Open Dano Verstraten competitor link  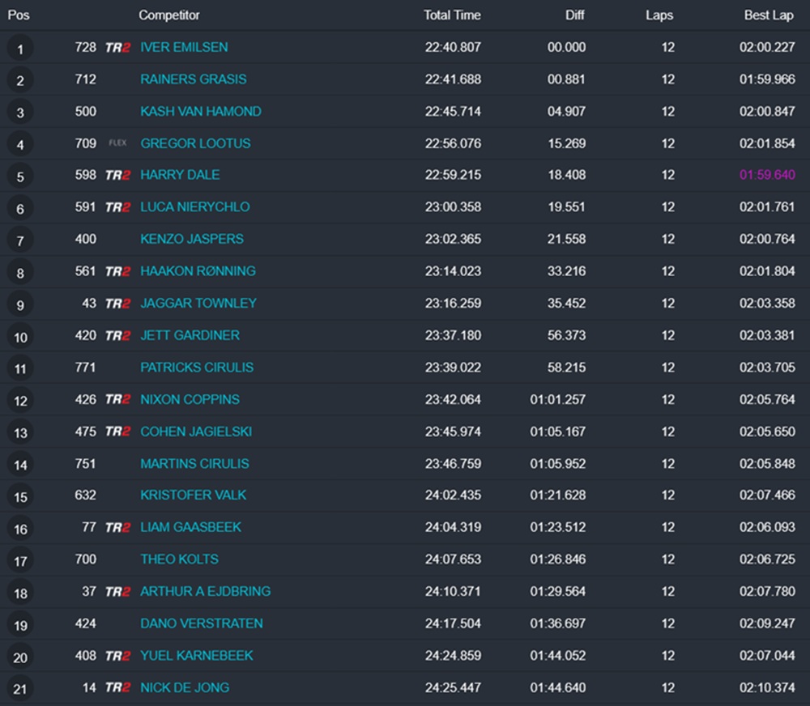(x=201, y=623)
